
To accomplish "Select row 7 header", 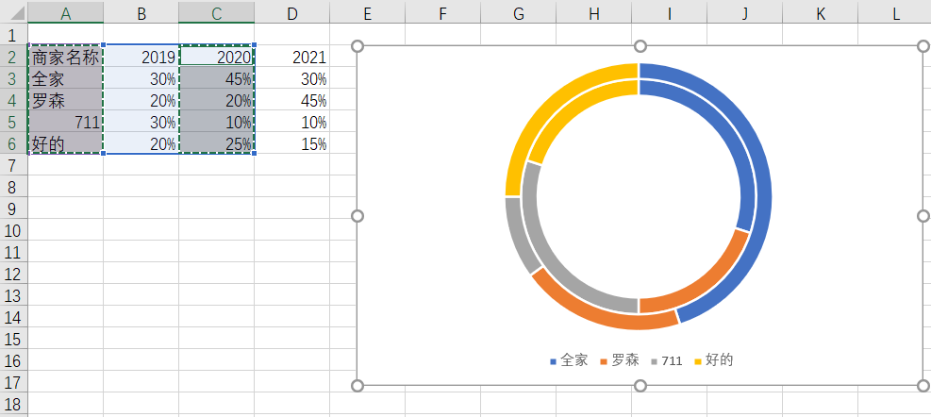I will tap(13, 164).
